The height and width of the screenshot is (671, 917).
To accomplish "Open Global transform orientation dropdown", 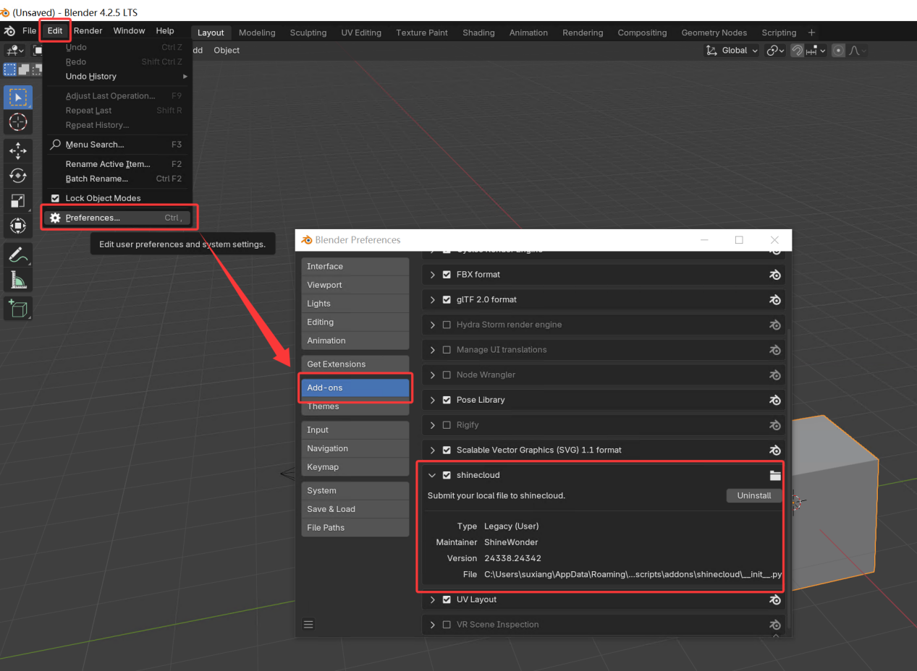I will coord(732,51).
